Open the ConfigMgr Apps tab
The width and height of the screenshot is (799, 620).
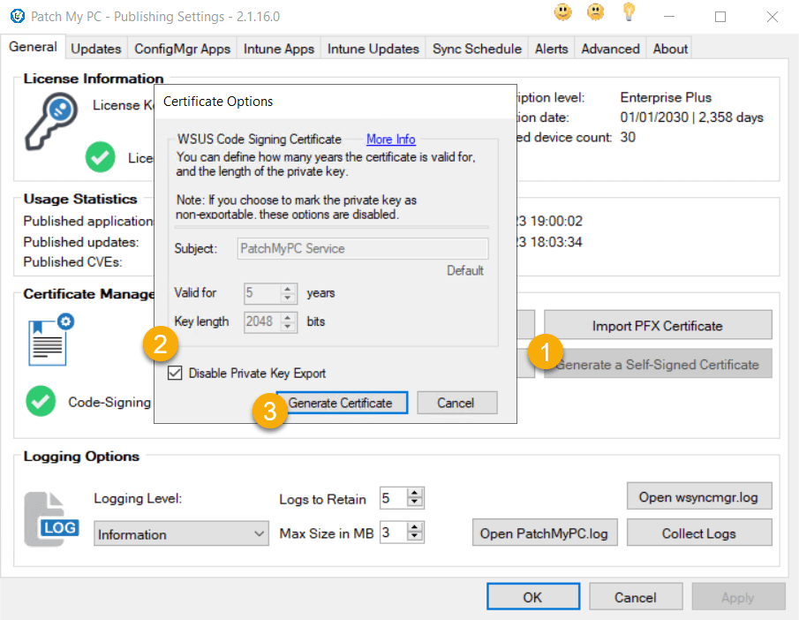[183, 49]
